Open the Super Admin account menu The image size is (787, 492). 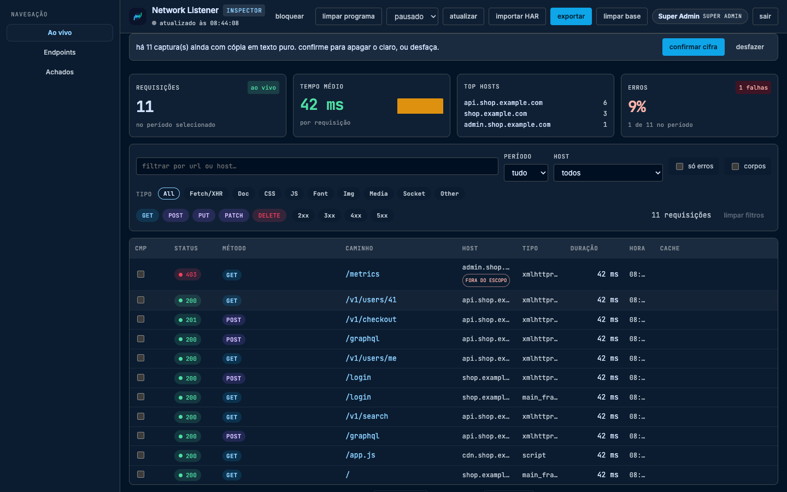pyautogui.click(x=700, y=16)
